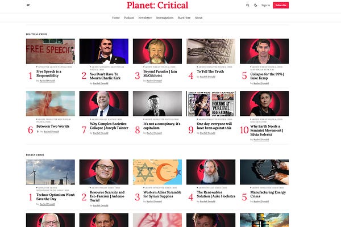The width and height of the screenshot is (341, 227).
Task: Open 'To Tell The Truth' article title
Action: tap(210, 72)
